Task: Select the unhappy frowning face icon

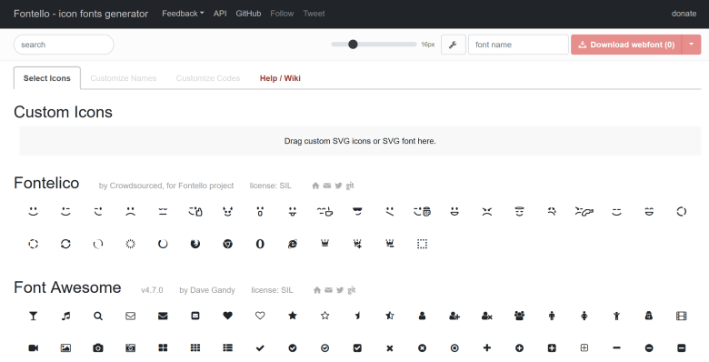Action: click(x=131, y=211)
